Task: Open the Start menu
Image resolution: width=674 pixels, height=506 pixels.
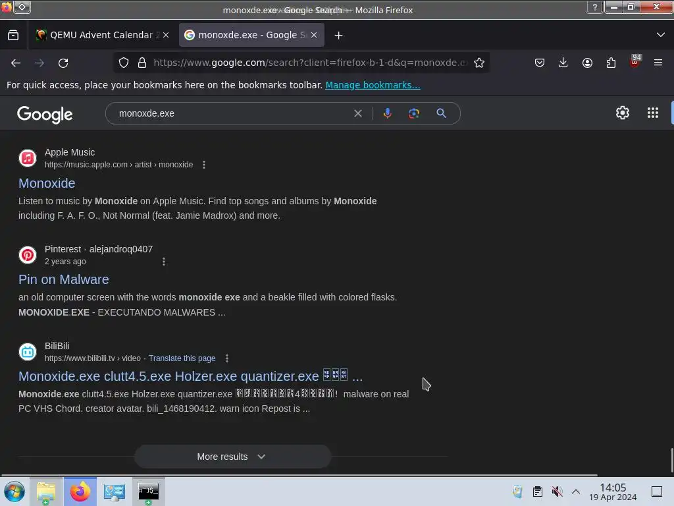Action: point(14,492)
